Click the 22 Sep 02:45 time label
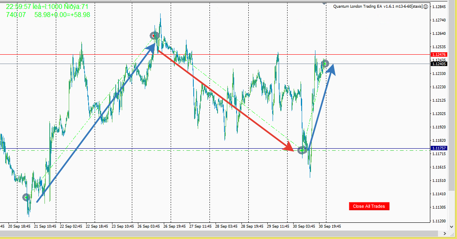 click(71, 226)
